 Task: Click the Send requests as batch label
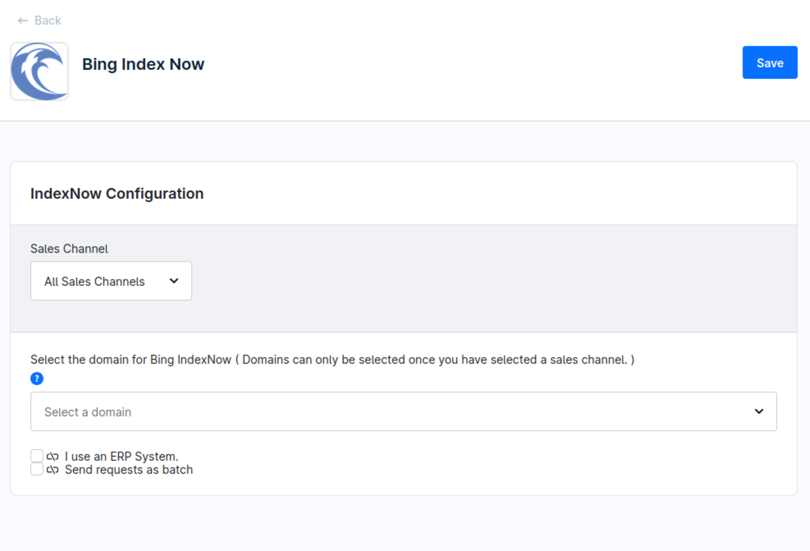click(129, 470)
